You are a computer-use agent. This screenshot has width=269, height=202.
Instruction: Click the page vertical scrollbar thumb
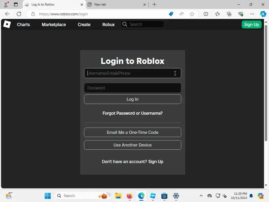coord(266,83)
